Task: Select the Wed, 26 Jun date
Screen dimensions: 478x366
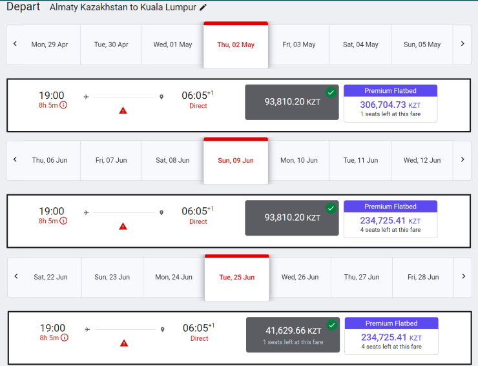Action: click(x=300, y=277)
